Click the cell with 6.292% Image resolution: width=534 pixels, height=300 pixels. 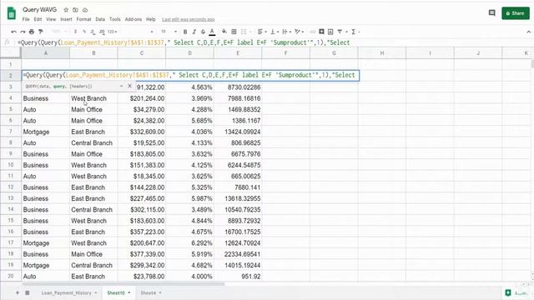[189, 242]
